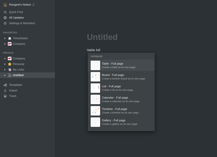The image size is (217, 157).
Task: Click the Personal page smiley icon
Action: 10,64
